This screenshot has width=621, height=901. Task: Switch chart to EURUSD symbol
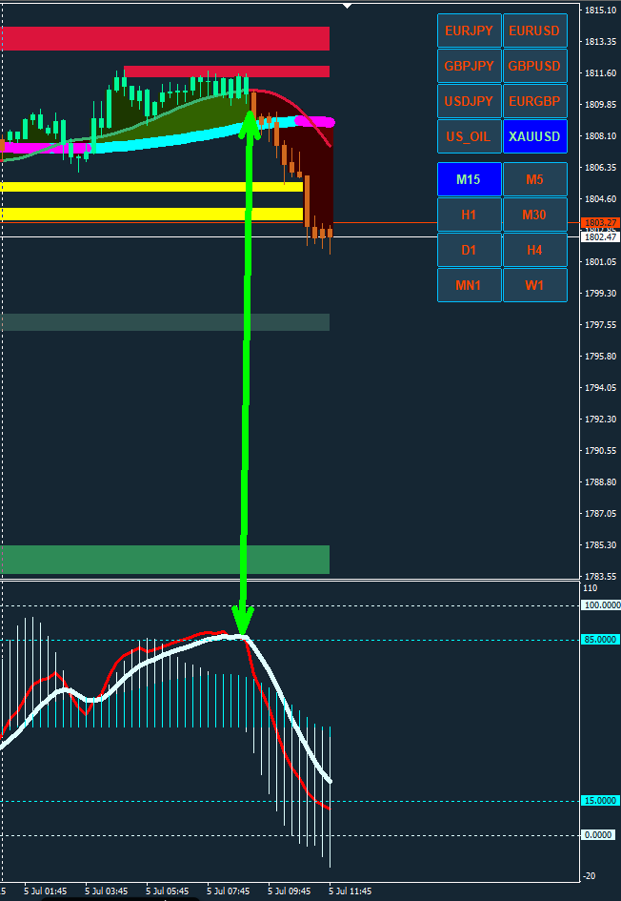click(535, 31)
